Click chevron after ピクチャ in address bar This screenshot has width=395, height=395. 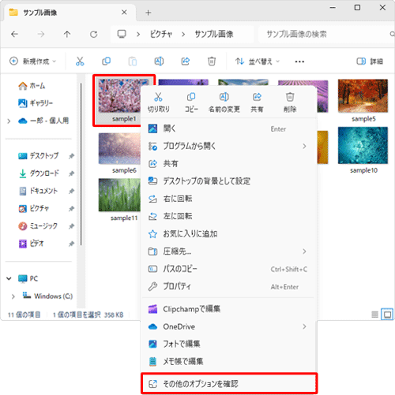click(x=183, y=34)
